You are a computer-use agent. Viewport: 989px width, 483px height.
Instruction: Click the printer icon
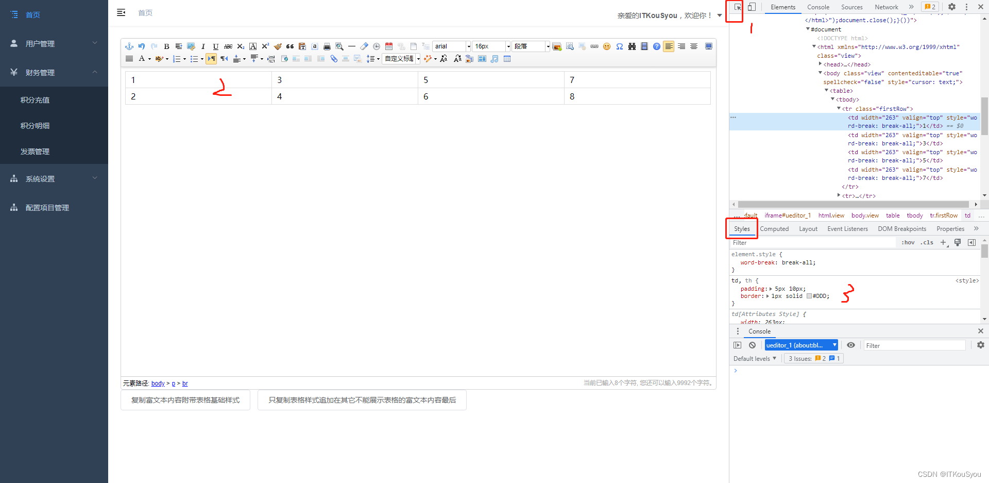coord(327,46)
